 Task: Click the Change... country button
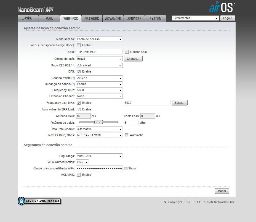click(x=133, y=59)
